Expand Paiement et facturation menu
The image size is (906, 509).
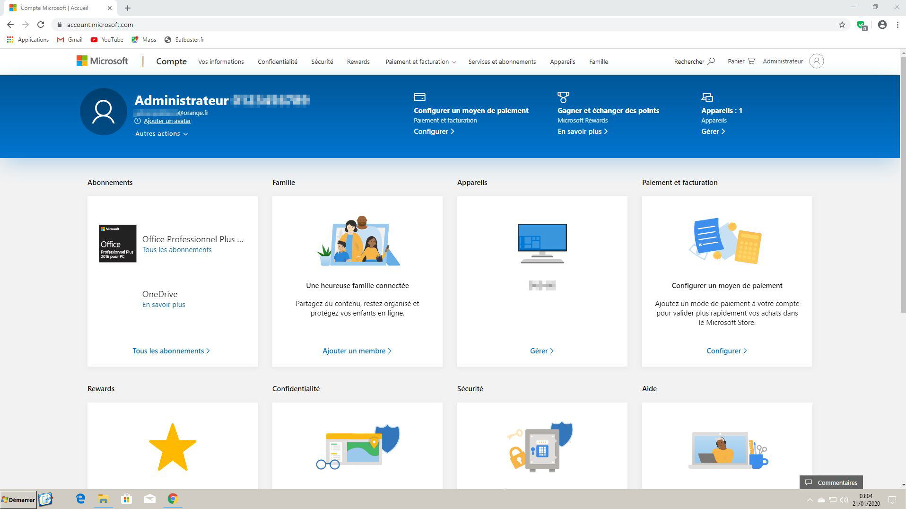click(x=420, y=62)
